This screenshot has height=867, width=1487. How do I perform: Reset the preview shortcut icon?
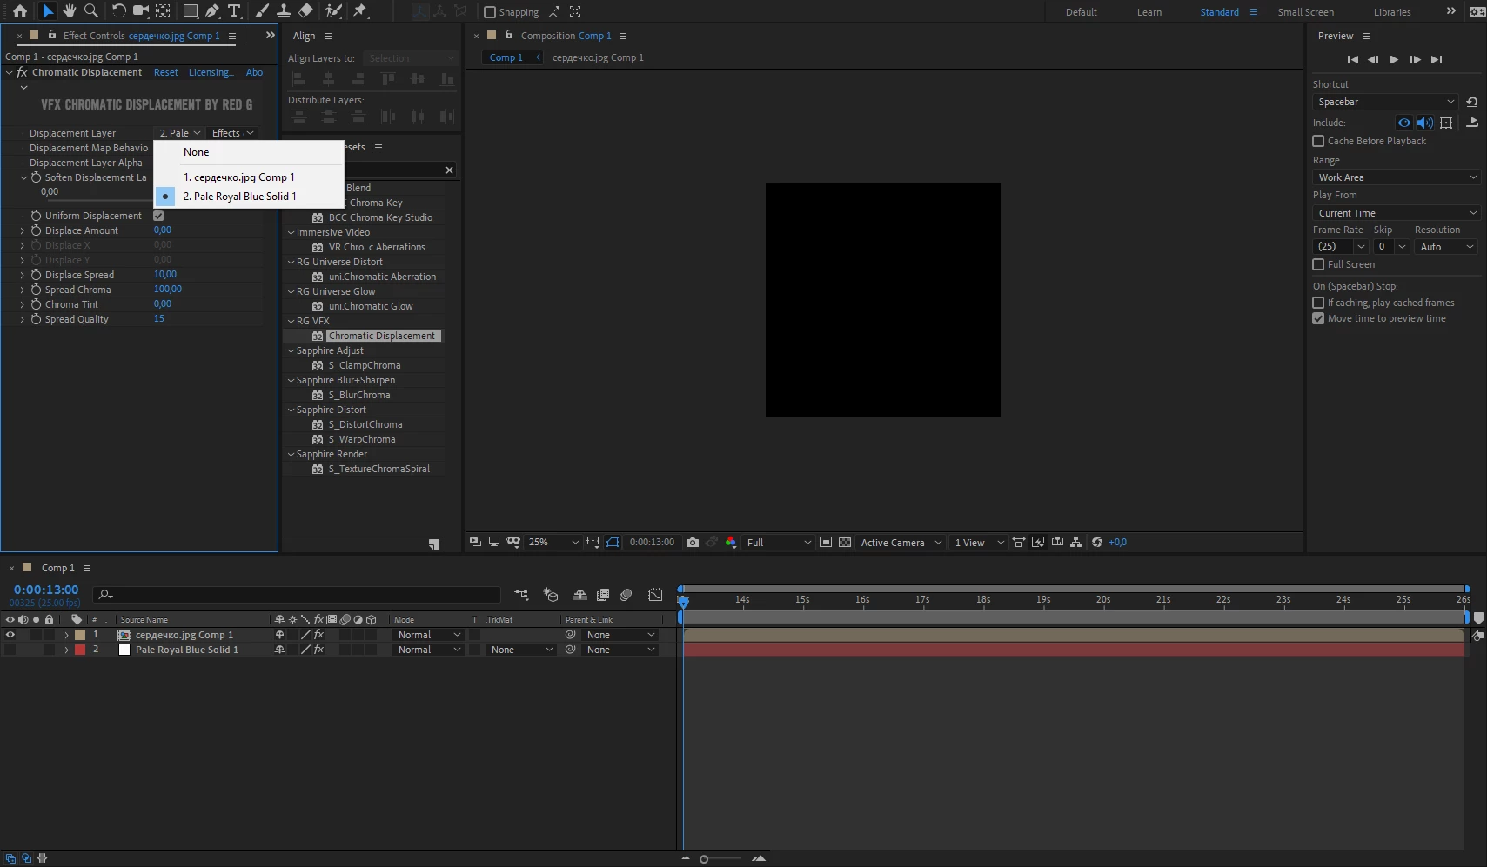pos(1471,102)
